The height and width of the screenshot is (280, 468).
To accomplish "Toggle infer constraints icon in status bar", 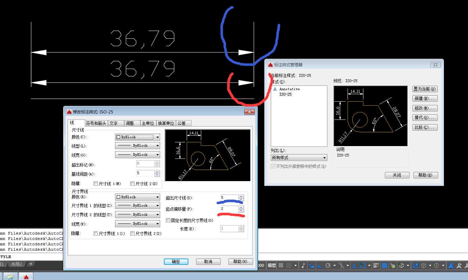I will pyautogui.click(x=303, y=265).
